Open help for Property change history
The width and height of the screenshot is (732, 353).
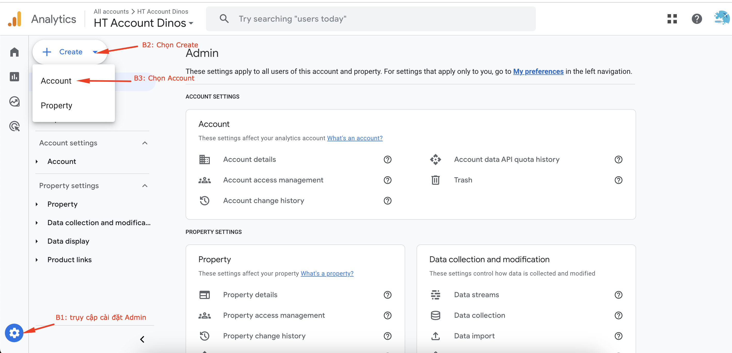(388, 336)
